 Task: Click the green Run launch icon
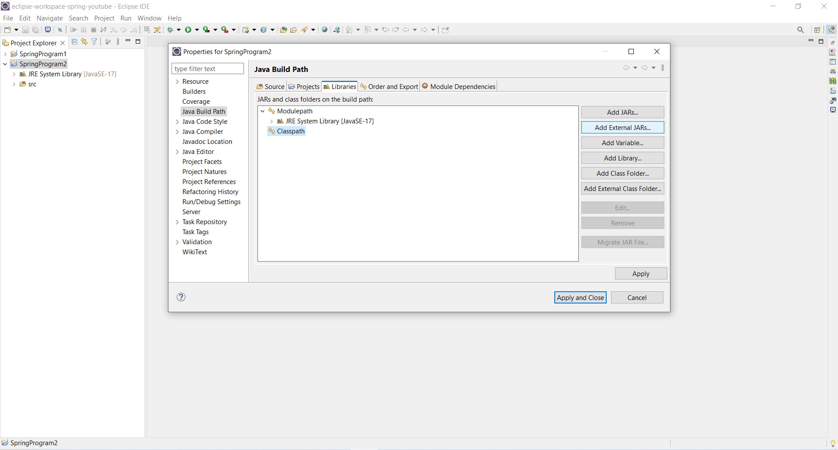click(189, 30)
